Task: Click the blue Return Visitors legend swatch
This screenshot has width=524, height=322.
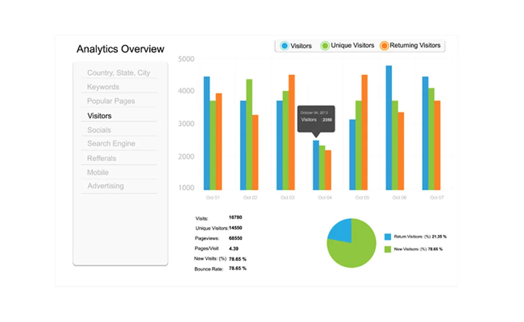Action: (388, 236)
